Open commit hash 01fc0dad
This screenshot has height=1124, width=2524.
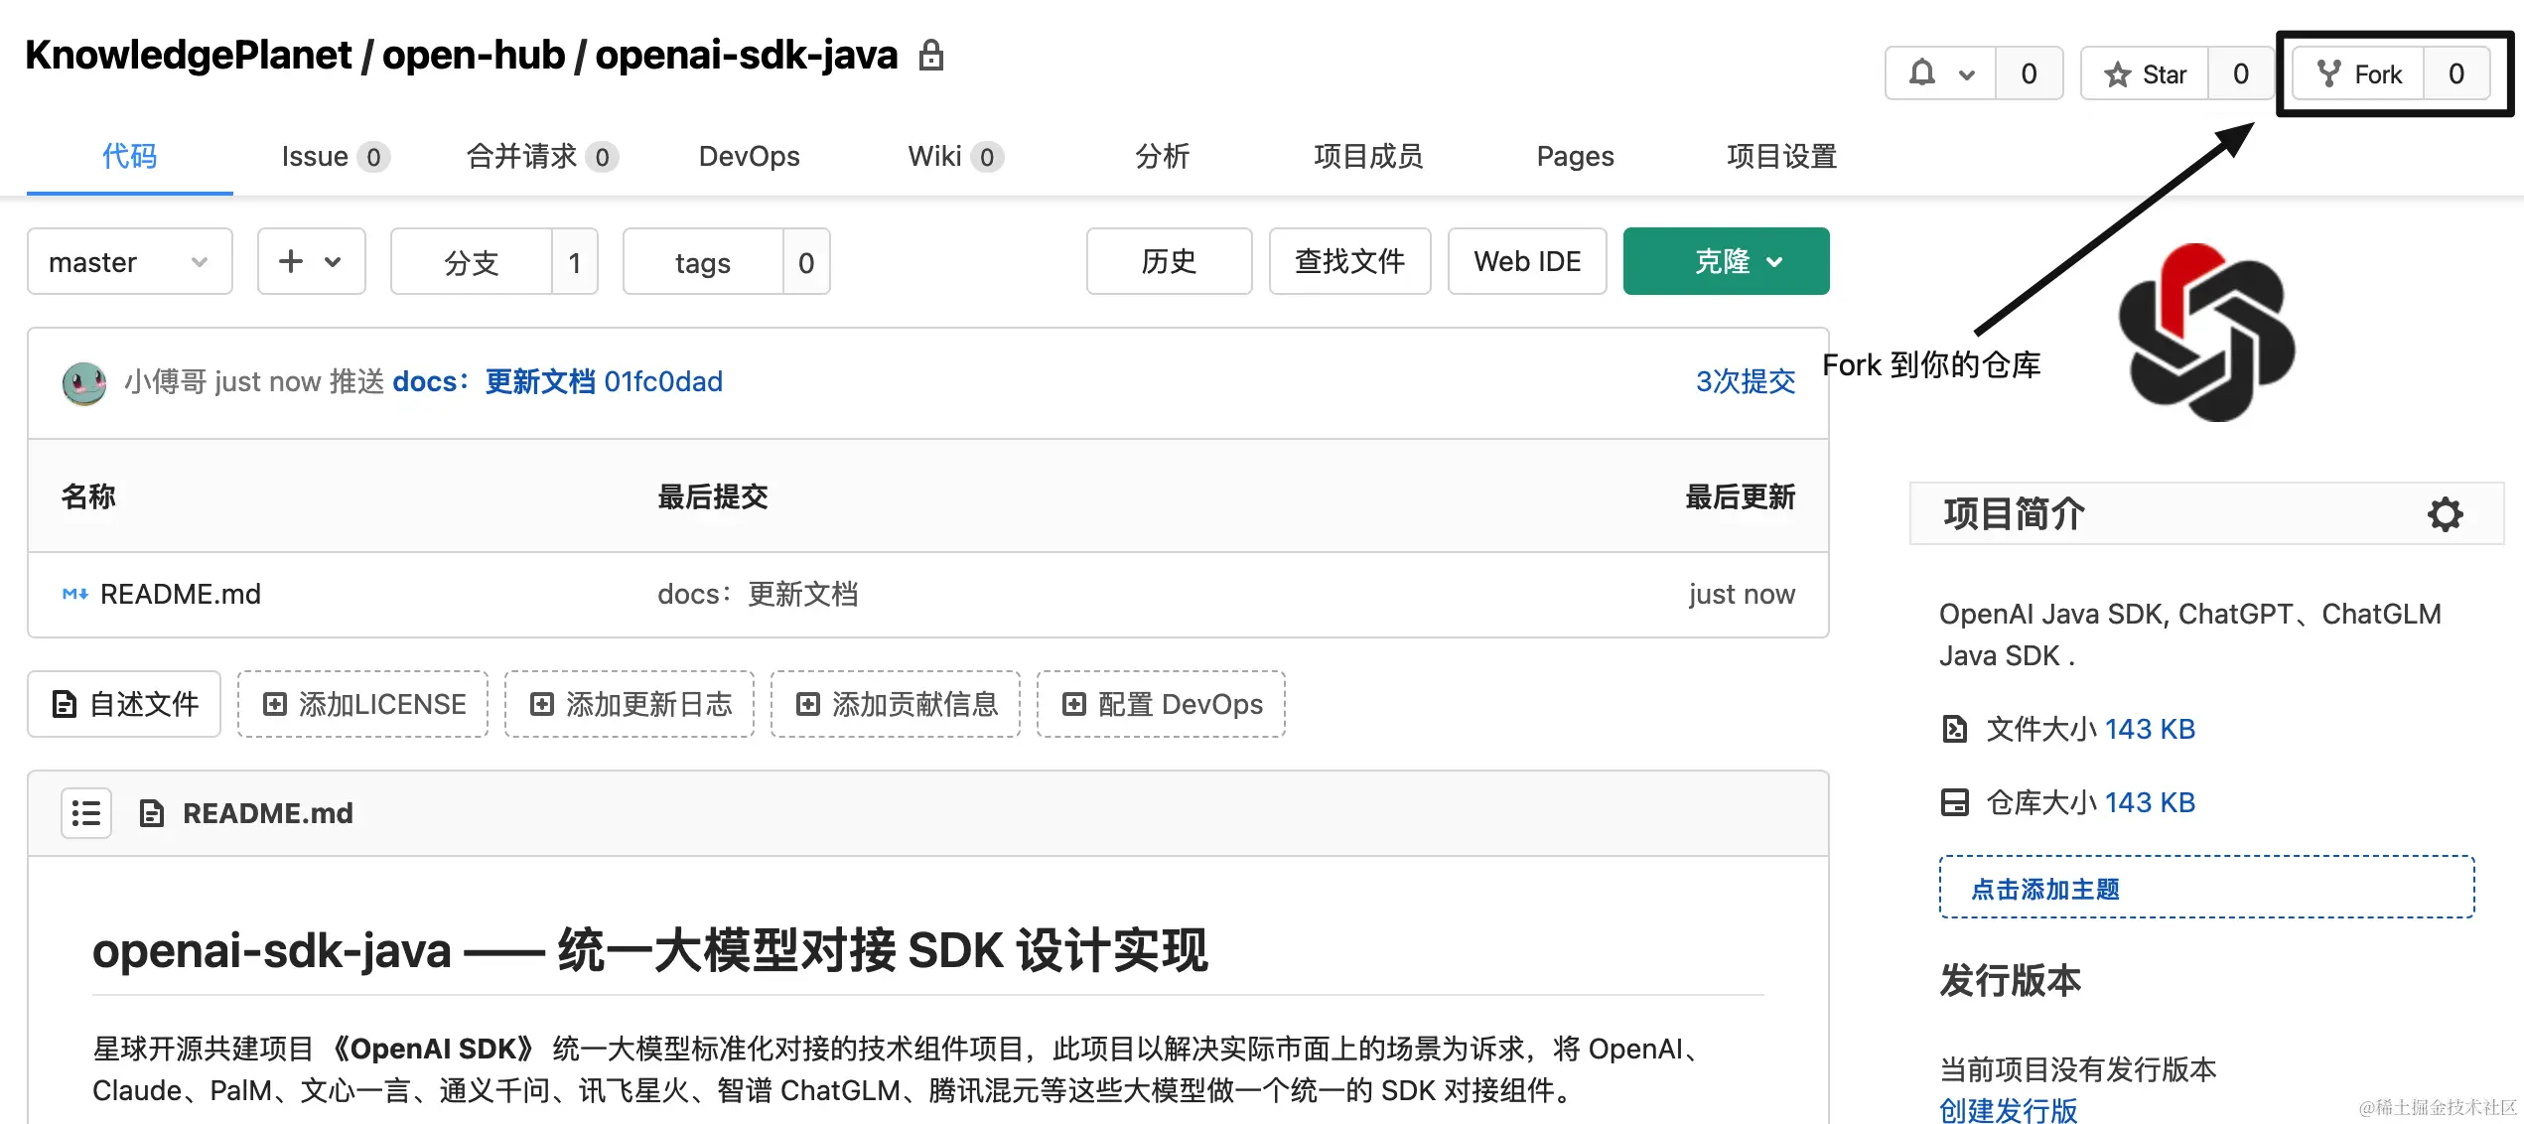(x=663, y=381)
